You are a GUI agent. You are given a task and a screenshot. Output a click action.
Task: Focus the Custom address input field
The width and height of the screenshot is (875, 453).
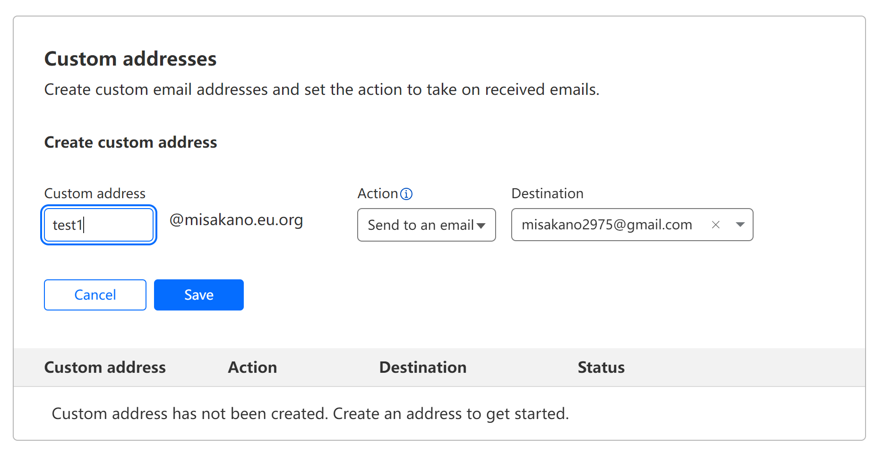tap(99, 225)
